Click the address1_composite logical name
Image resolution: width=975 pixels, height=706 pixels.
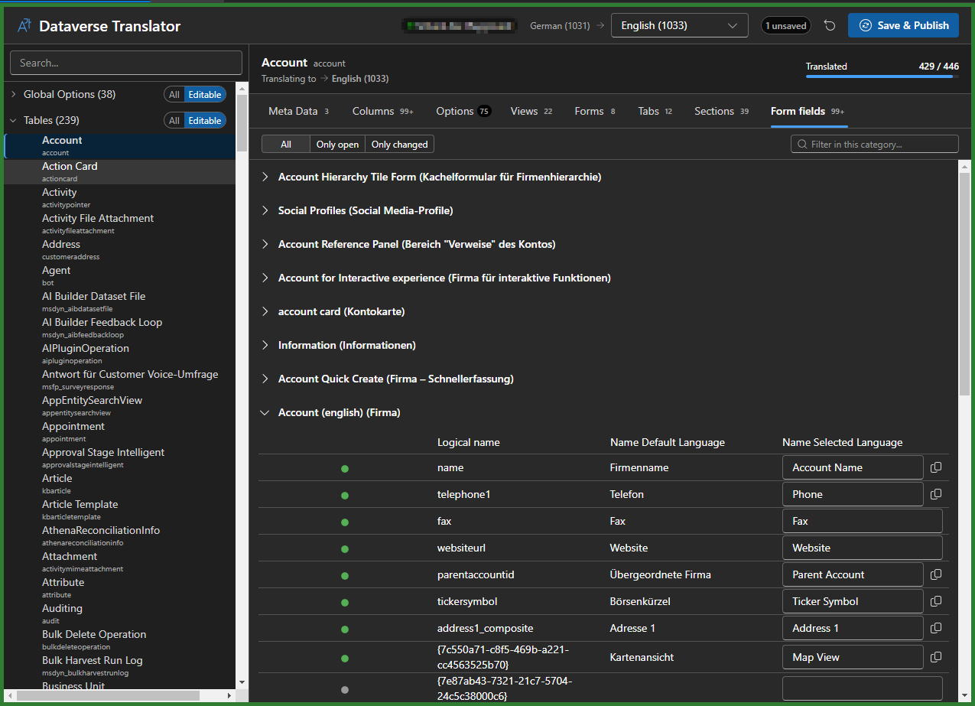(485, 628)
